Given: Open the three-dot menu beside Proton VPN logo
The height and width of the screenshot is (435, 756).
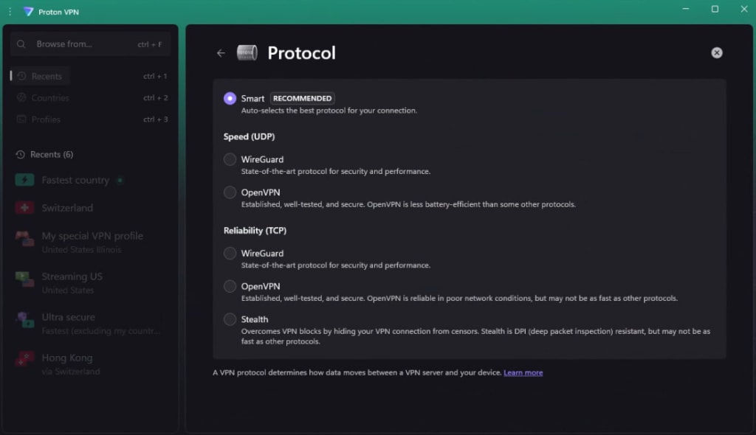Looking at the screenshot, I should [10, 11].
